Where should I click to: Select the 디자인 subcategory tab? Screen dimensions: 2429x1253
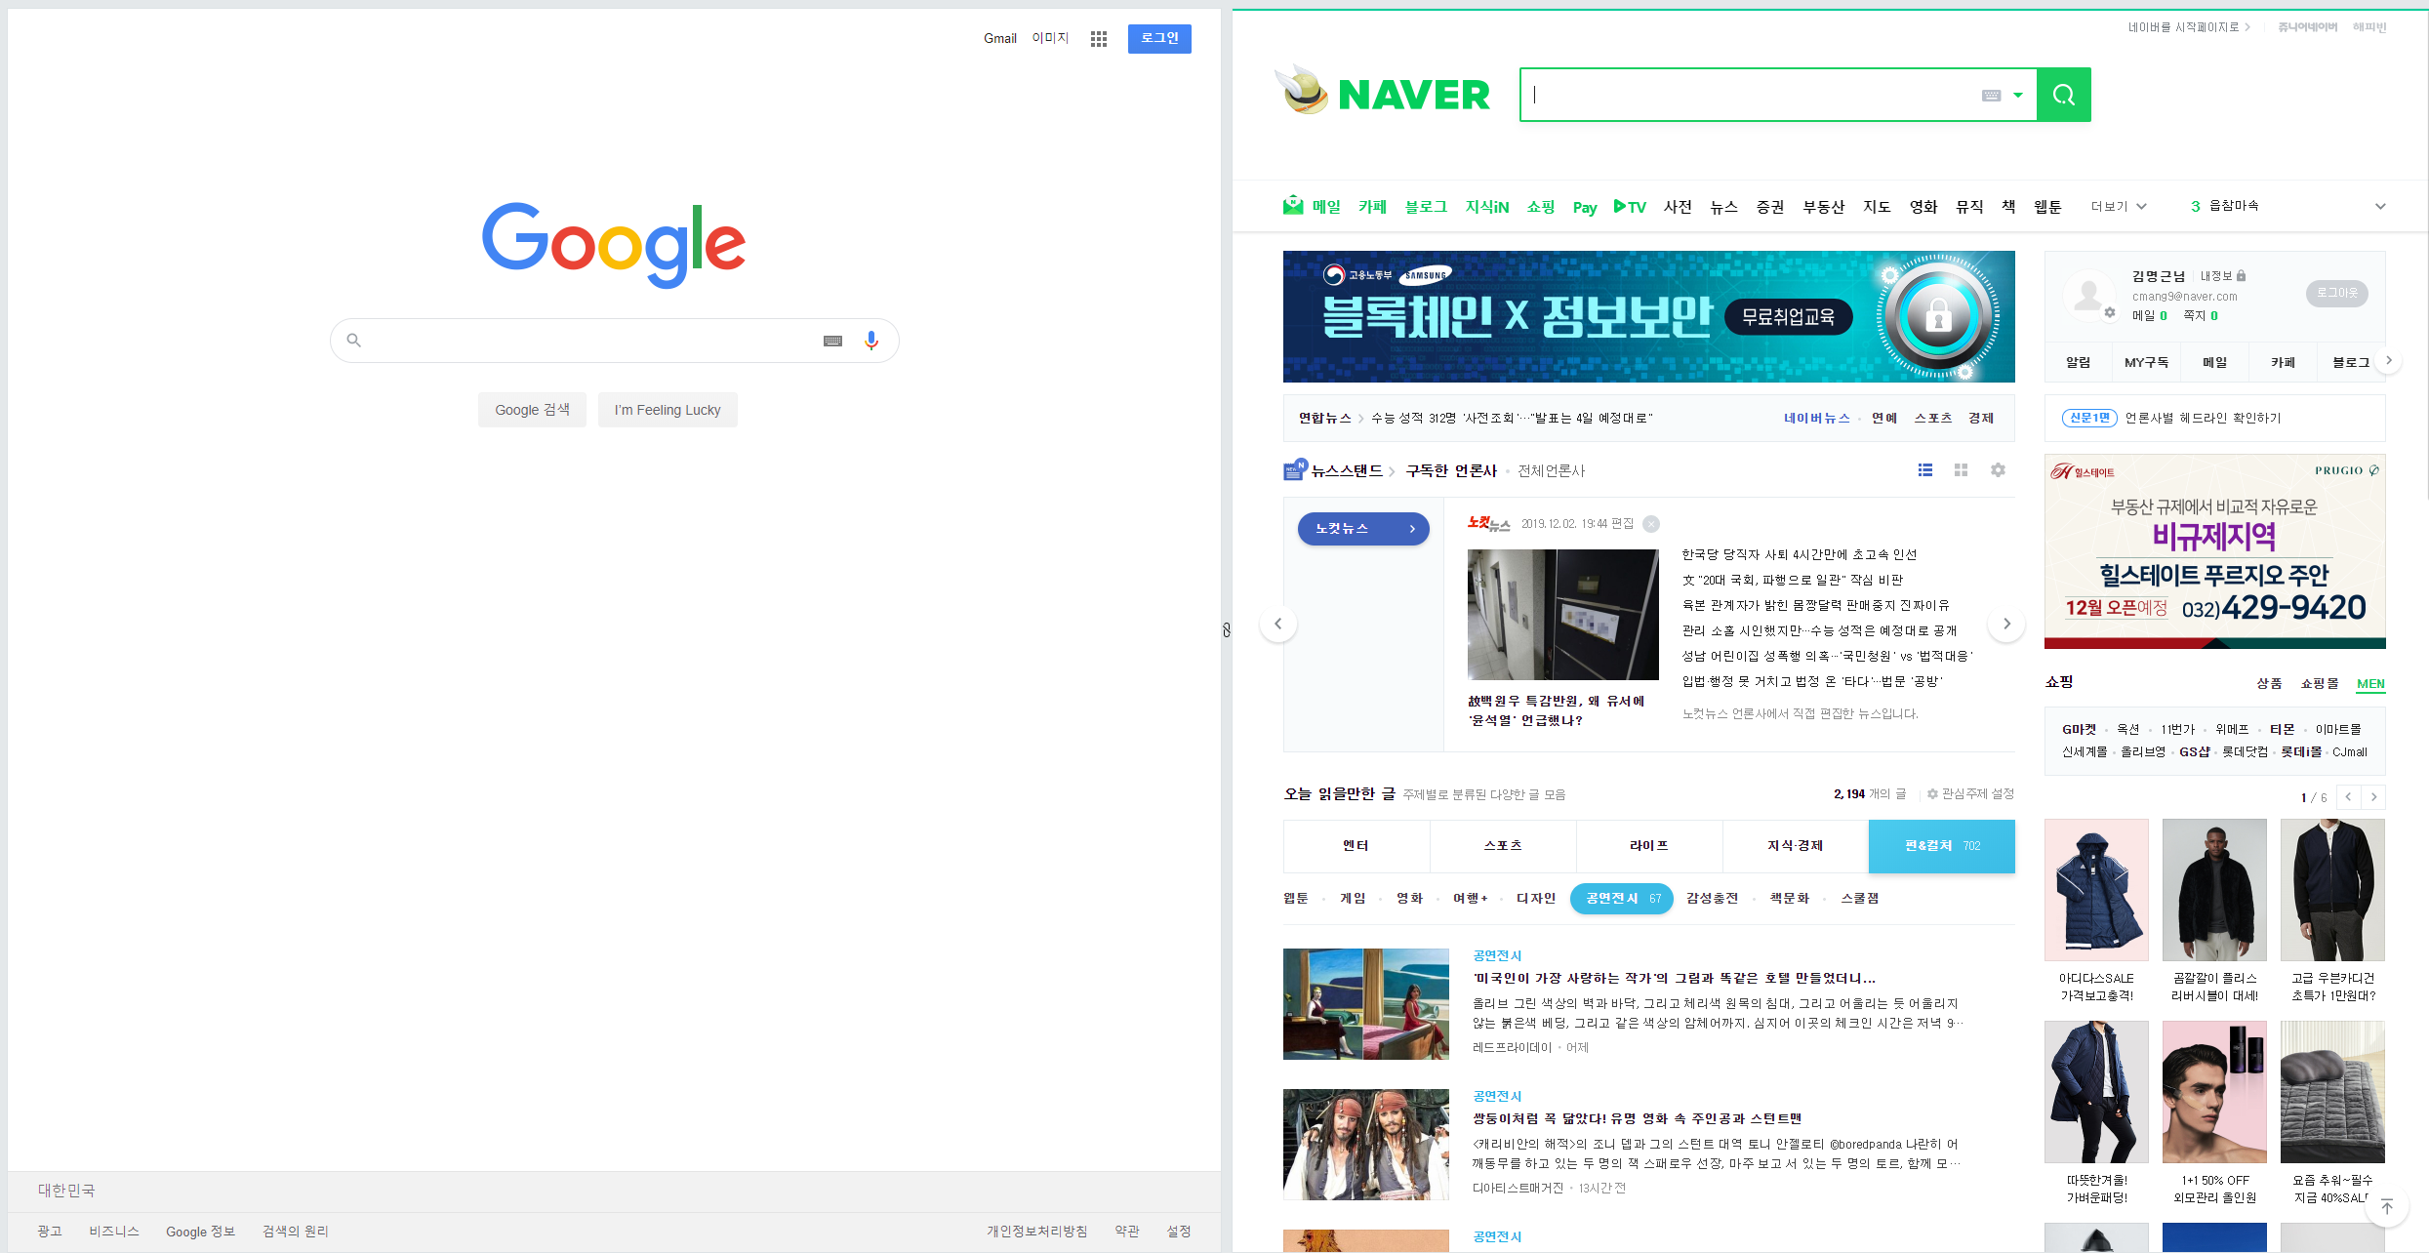(1535, 899)
